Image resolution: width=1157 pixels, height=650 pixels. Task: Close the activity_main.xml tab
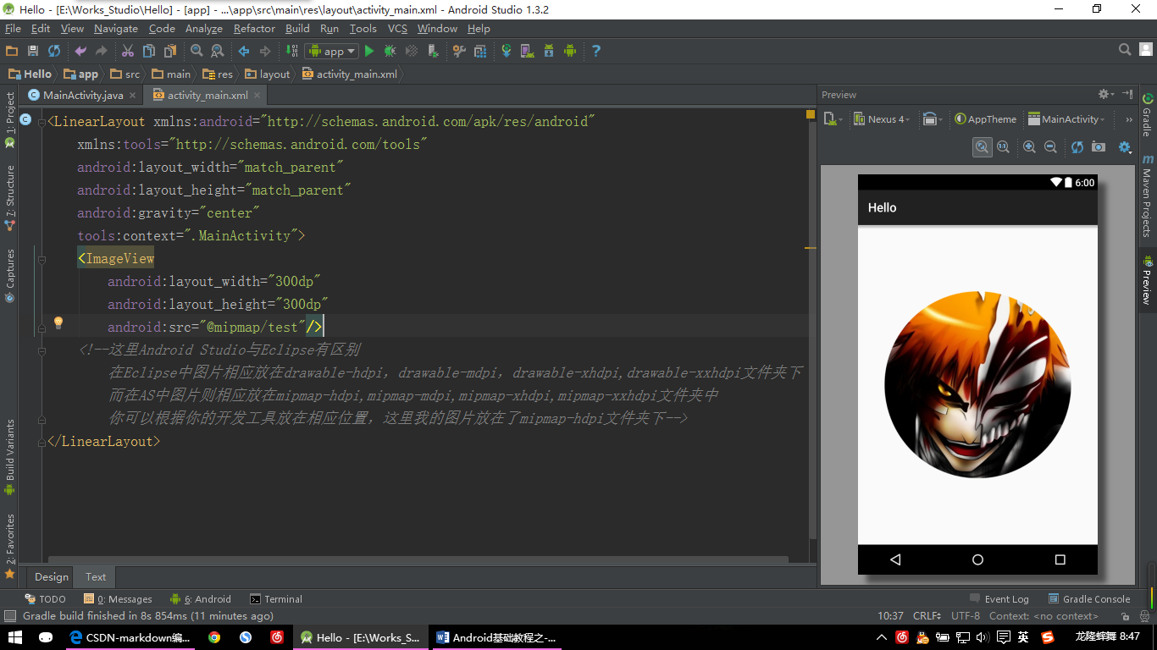point(258,96)
